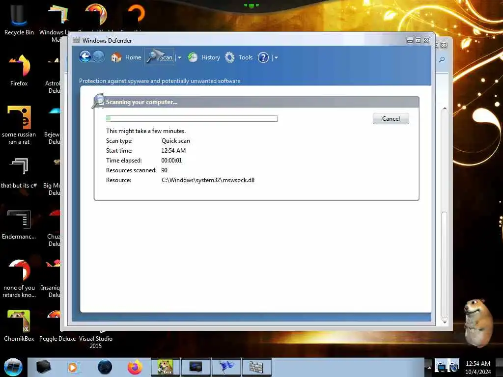Click the Help question mark icon
The height and width of the screenshot is (377, 503).
click(263, 58)
